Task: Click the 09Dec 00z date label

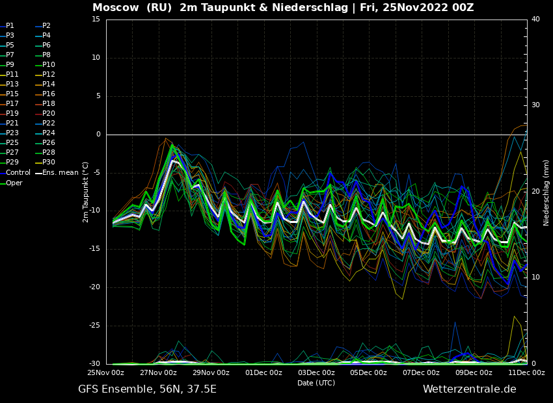Action: click(474, 373)
